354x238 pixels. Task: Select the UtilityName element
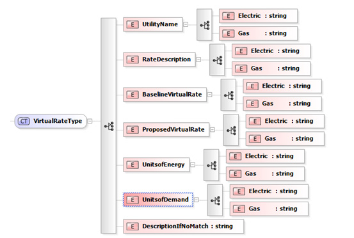(x=153, y=24)
